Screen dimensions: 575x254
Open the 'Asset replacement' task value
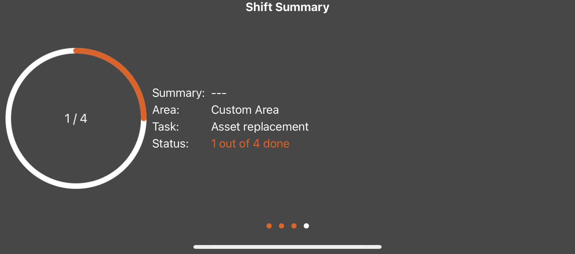click(x=260, y=127)
